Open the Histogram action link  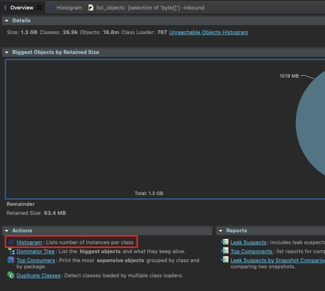point(29,242)
